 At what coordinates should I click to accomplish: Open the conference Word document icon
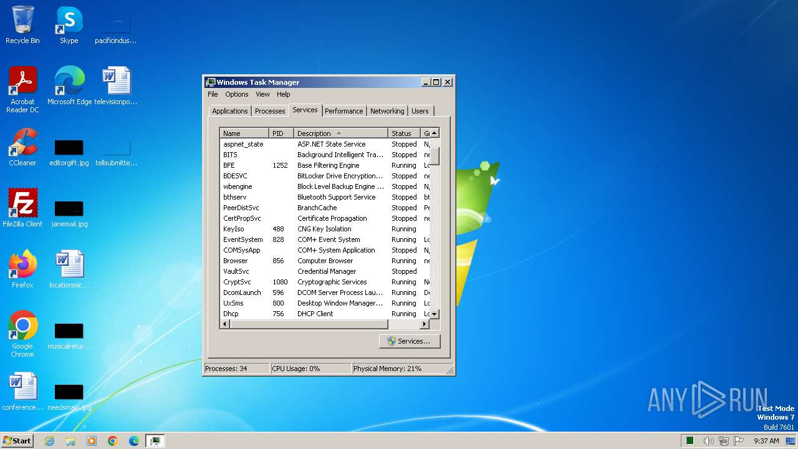(x=22, y=392)
